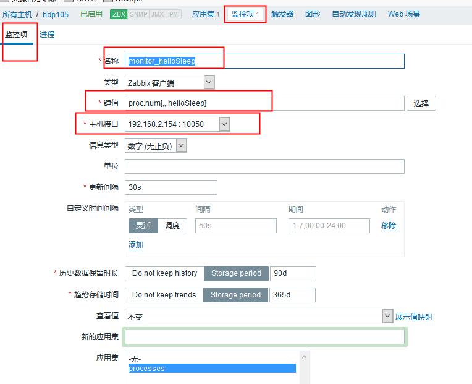The height and width of the screenshot is (384, 472).
Task: Click the 添加 custom interval link
Action: (136, 245)
